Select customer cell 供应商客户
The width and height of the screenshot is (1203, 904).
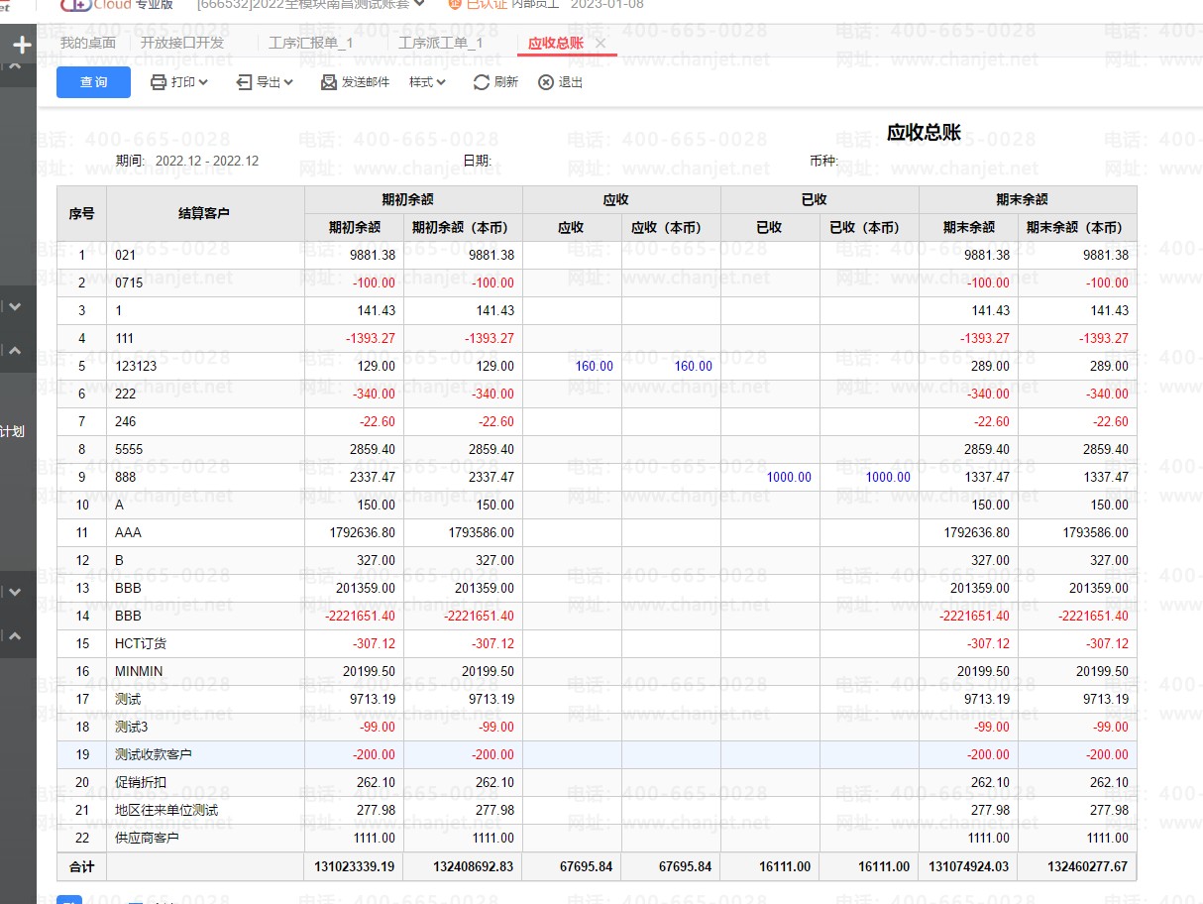[x=205, y=838]
